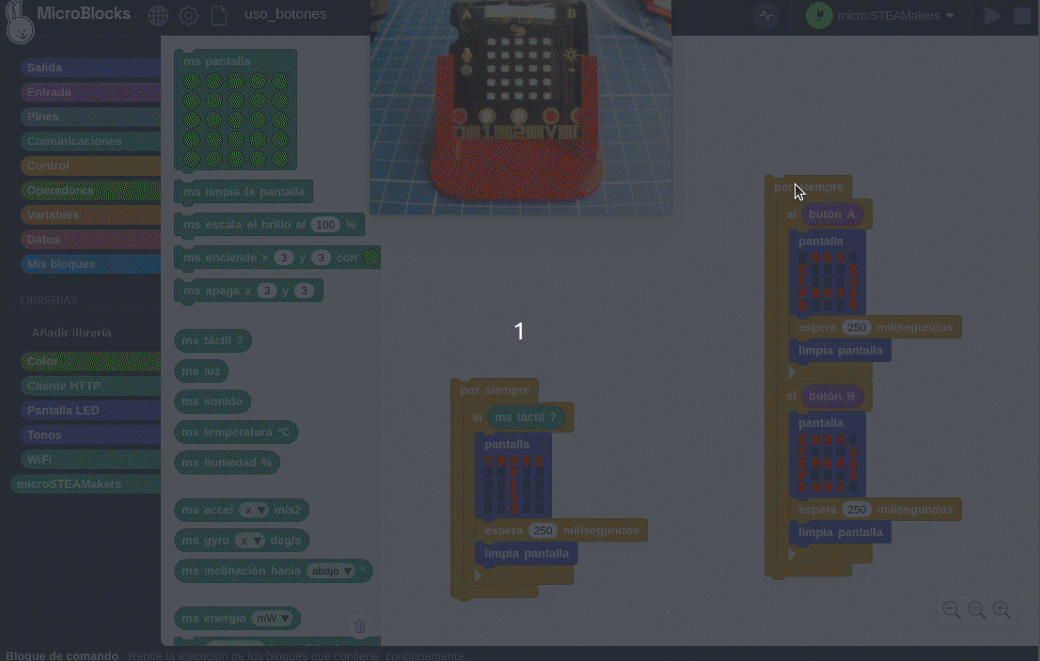Zoom in the scripting area
This screenshot has width=1040, height=661.
(x=1001, y=609)
